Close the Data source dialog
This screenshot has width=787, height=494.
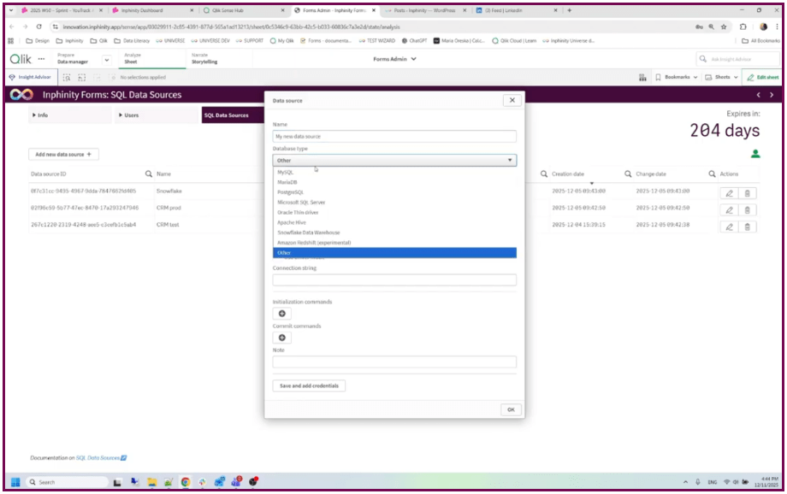512,100
